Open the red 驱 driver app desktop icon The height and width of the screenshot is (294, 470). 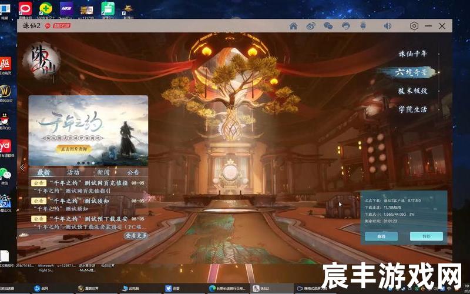pyautogui.click(x=5, y=65)
